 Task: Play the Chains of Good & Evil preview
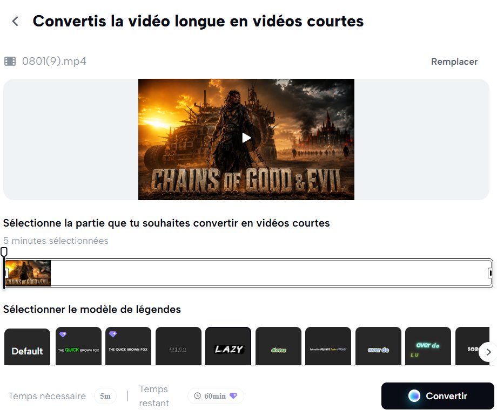pyautogui.click(x=246, y=138)
